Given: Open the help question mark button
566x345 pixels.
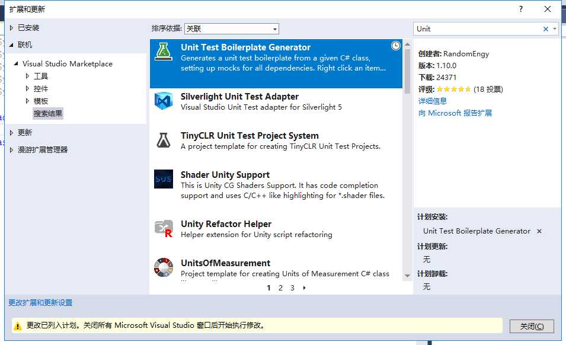Looking at the screenshot, I should [x=520, y=9].
